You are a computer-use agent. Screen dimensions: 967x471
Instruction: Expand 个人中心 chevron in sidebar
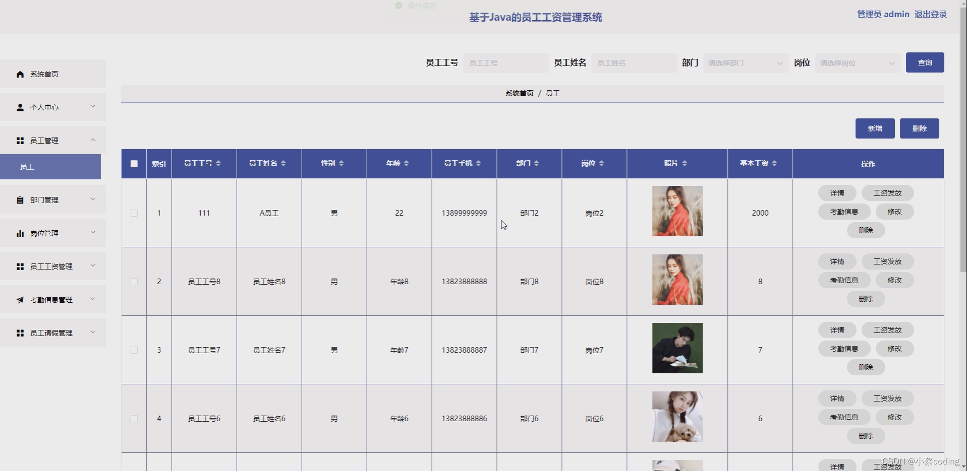[x=93, y=106]
